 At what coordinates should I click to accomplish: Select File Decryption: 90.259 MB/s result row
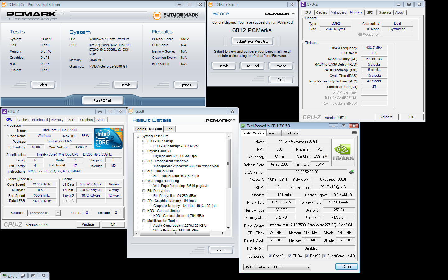tap(175, 196)
